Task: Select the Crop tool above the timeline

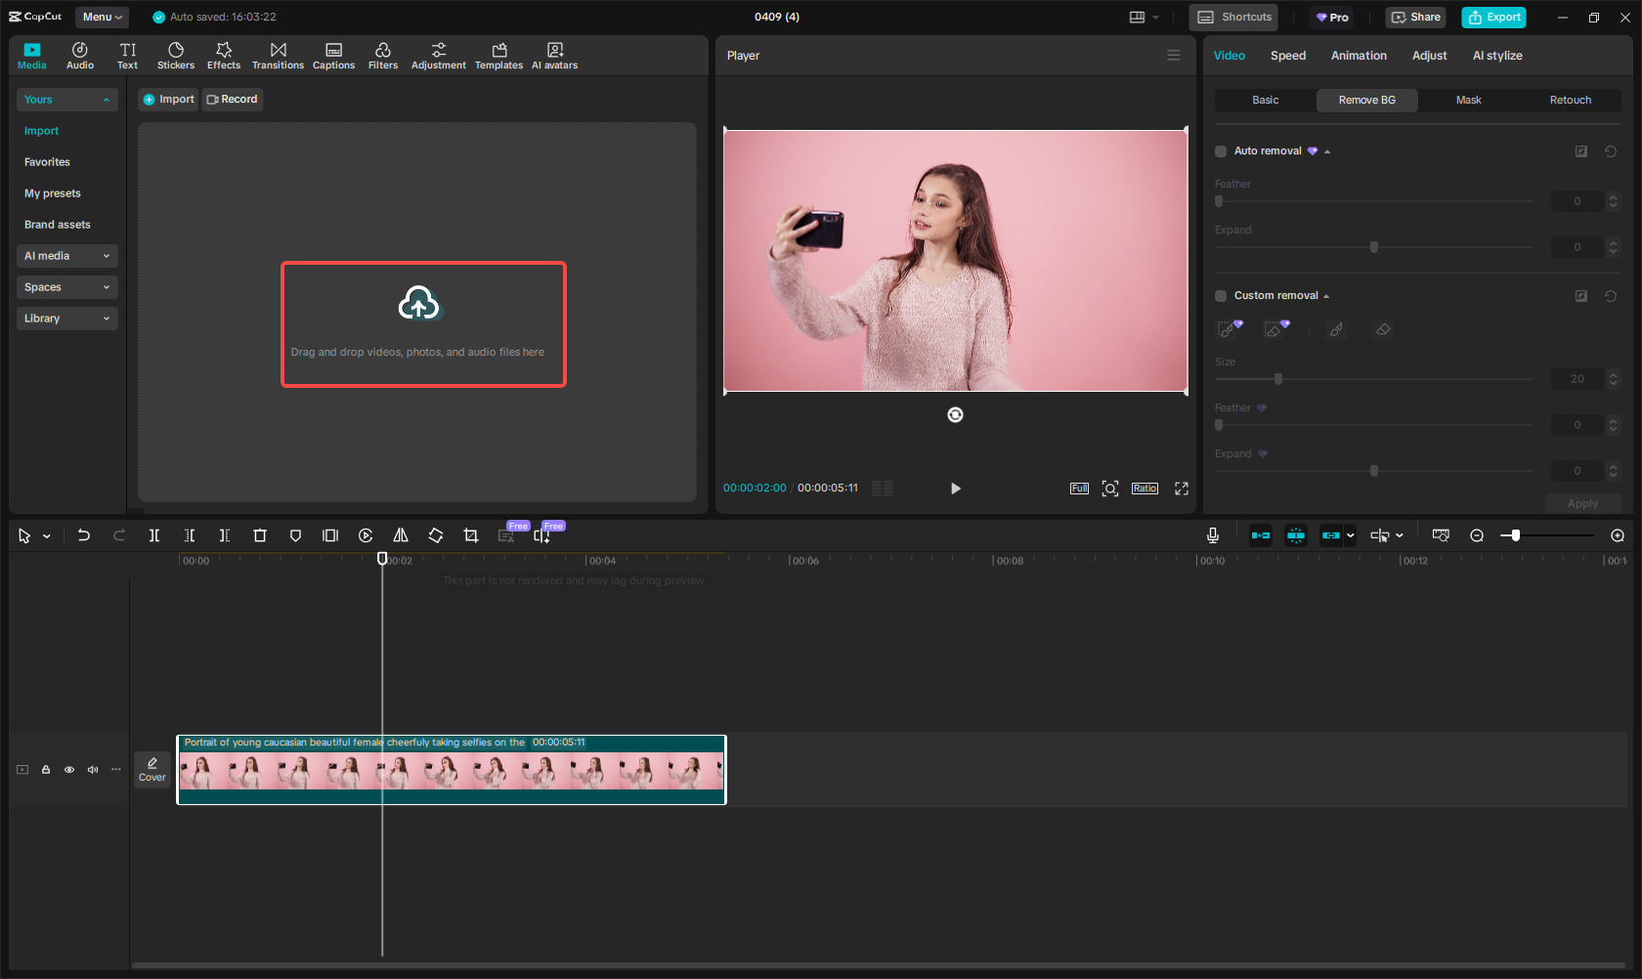Action: 470,535
